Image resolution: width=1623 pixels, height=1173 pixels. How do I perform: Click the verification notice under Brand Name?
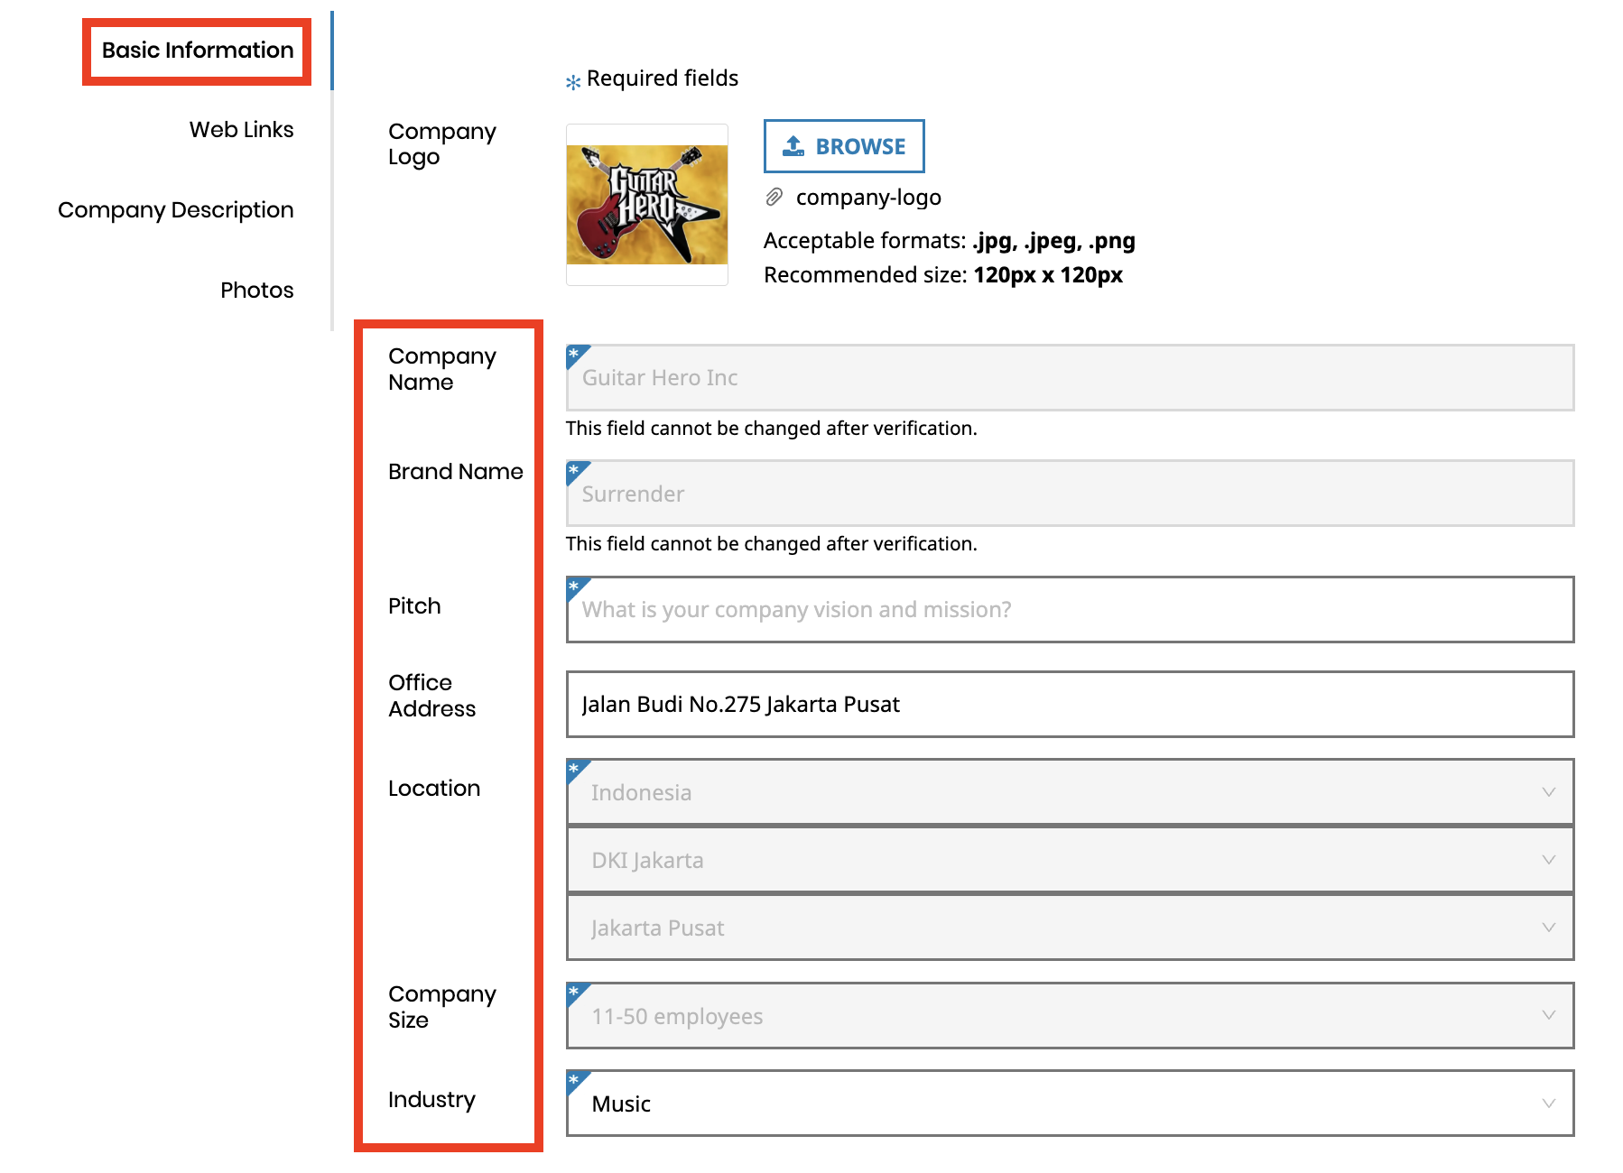[772, 544]
